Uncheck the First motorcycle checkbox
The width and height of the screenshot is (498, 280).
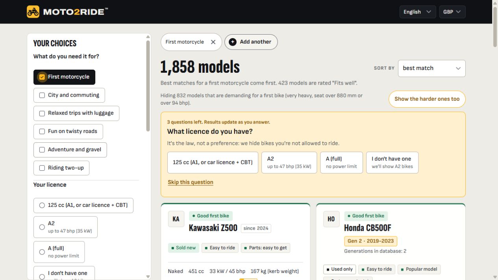click(x=42, y=77)
